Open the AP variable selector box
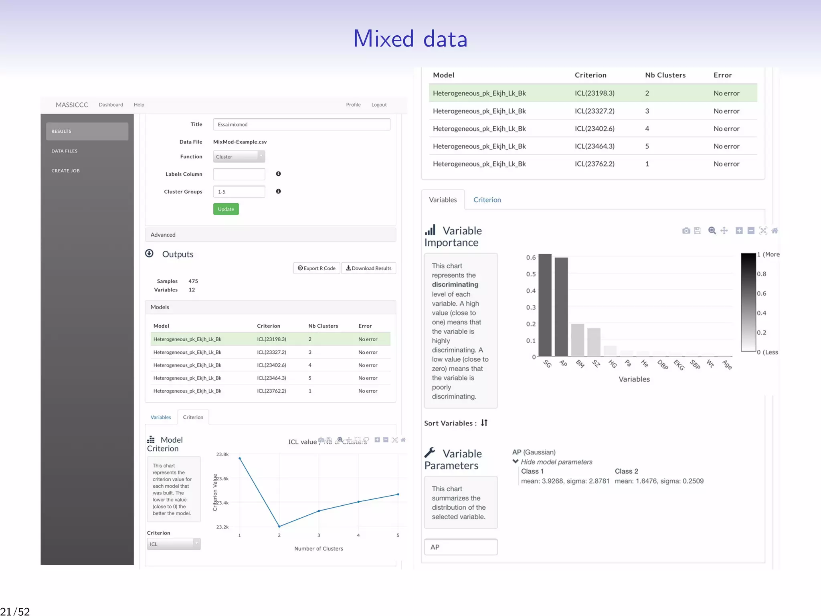 pos(461,547)
